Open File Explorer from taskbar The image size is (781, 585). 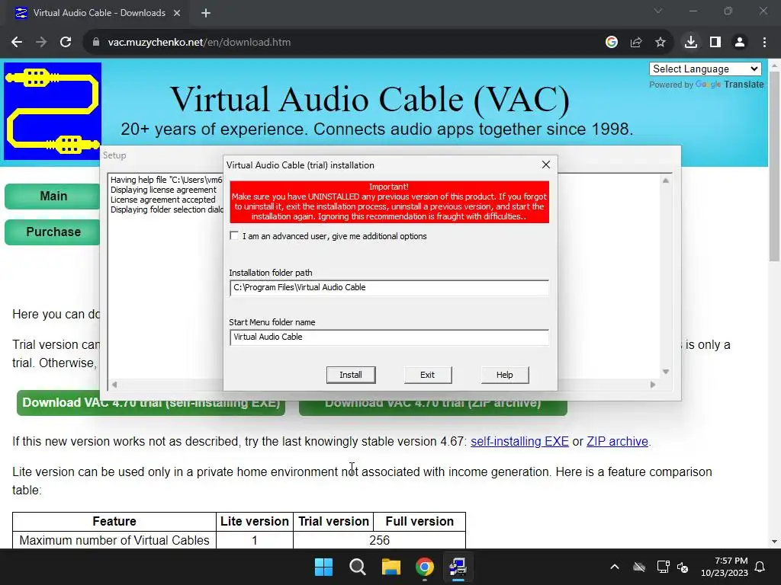coord(391,567)
